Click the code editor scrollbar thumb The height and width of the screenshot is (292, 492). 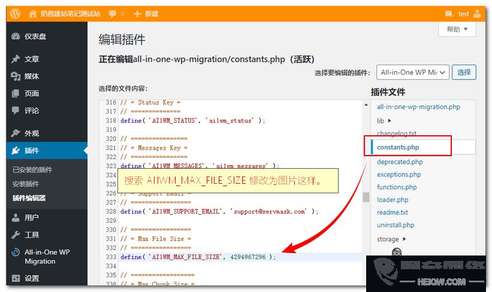coord(366,197)
